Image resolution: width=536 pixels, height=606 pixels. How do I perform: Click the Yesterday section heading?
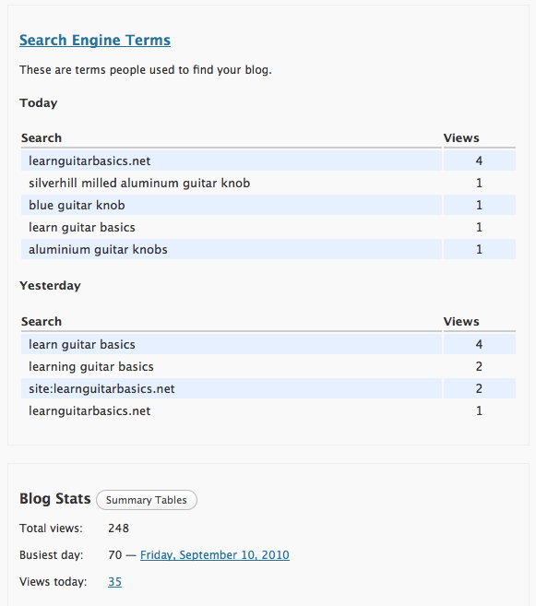[50, 286]
